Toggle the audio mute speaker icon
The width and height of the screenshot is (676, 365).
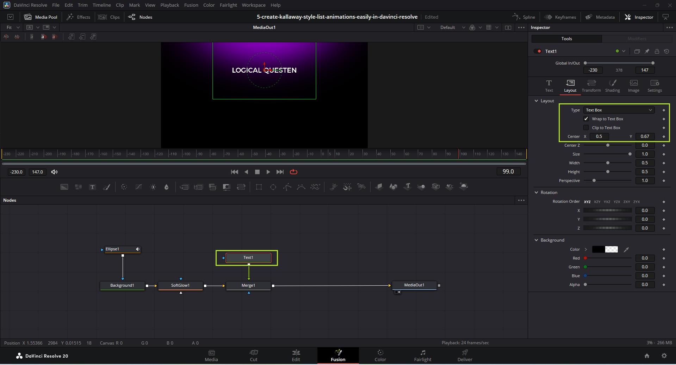coord(54,172)
